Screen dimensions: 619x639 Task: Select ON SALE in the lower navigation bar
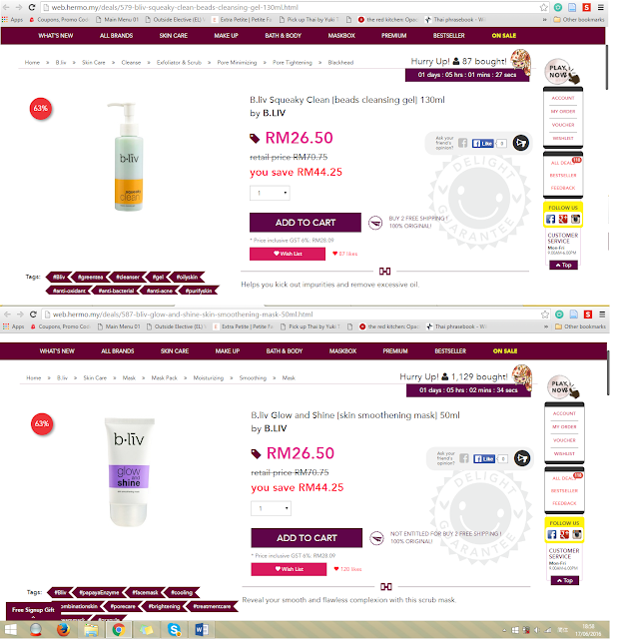(x=505, y=350)
